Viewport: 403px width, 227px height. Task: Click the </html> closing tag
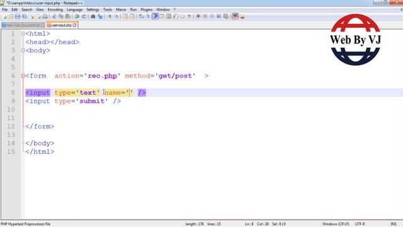[40, 151]
